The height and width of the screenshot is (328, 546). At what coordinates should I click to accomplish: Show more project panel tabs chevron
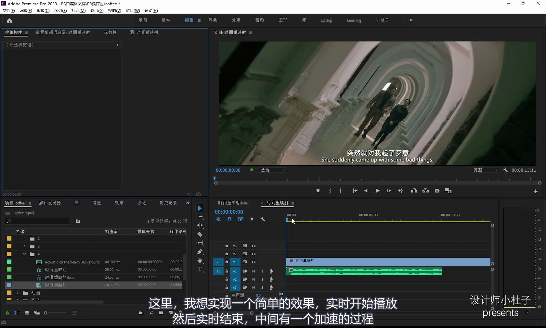click(188, 203)
